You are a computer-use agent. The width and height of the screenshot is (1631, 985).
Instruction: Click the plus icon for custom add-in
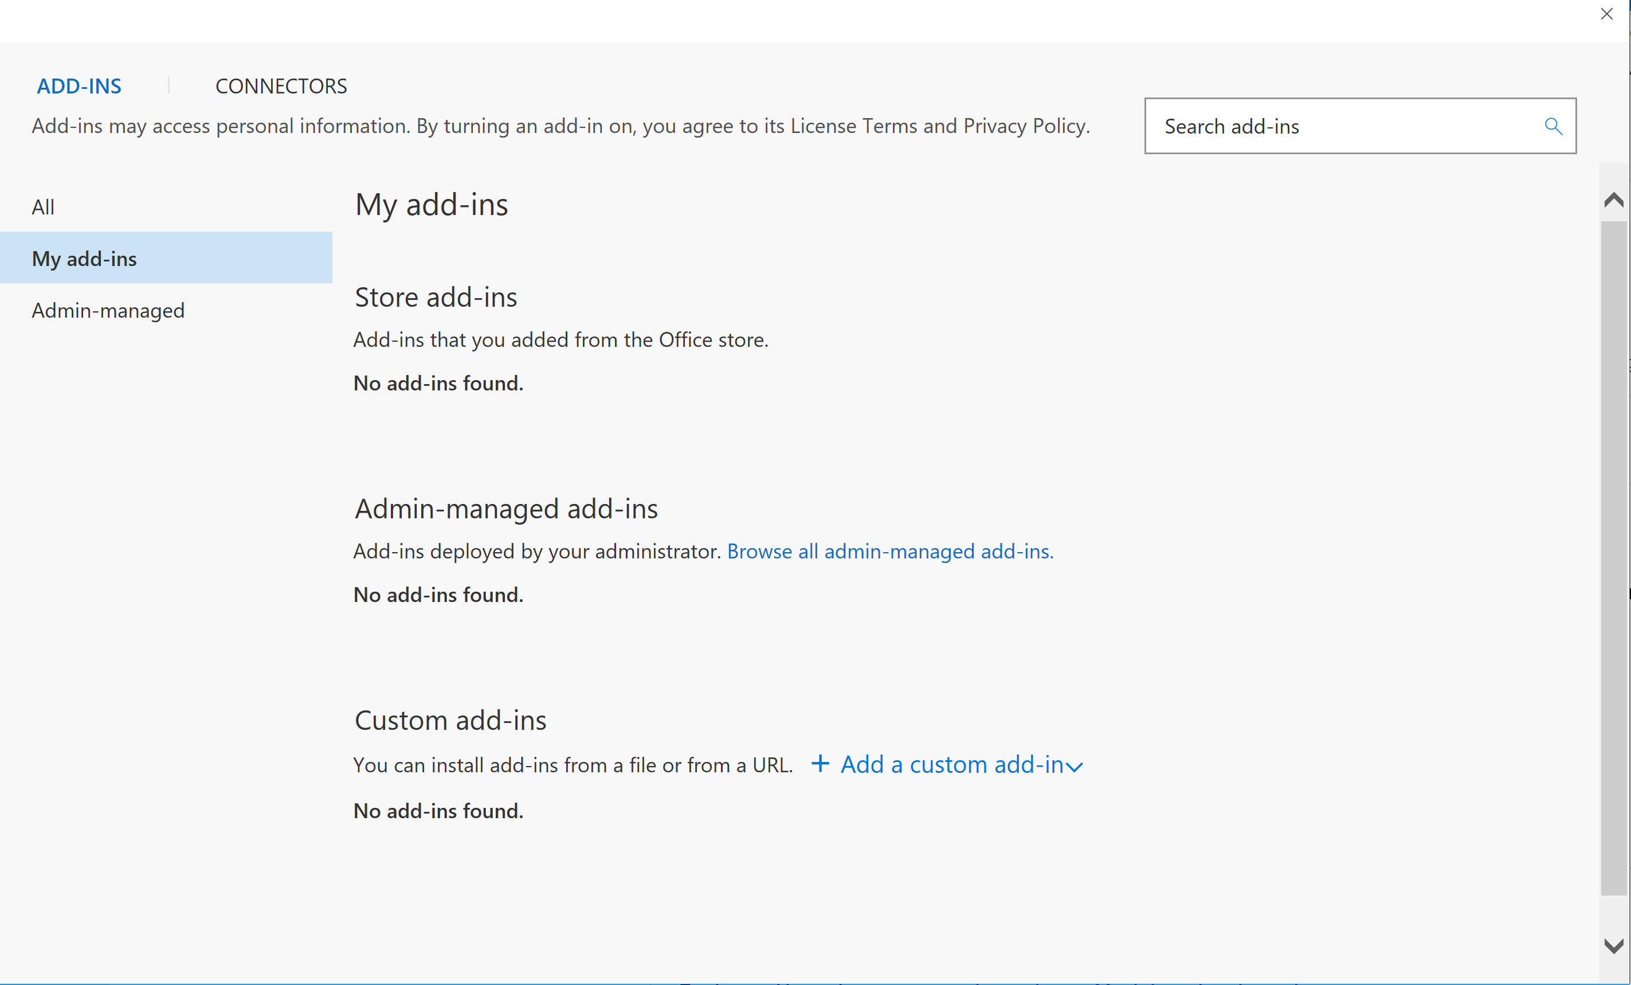point(820,764)
